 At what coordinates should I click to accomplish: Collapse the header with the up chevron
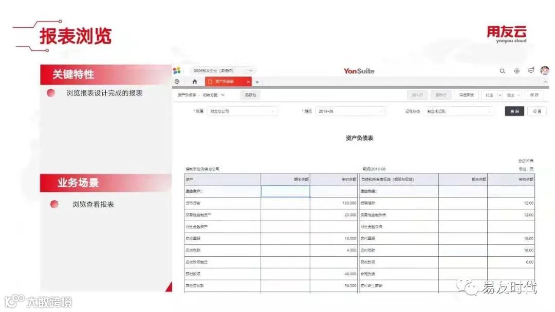pos(545,82)
